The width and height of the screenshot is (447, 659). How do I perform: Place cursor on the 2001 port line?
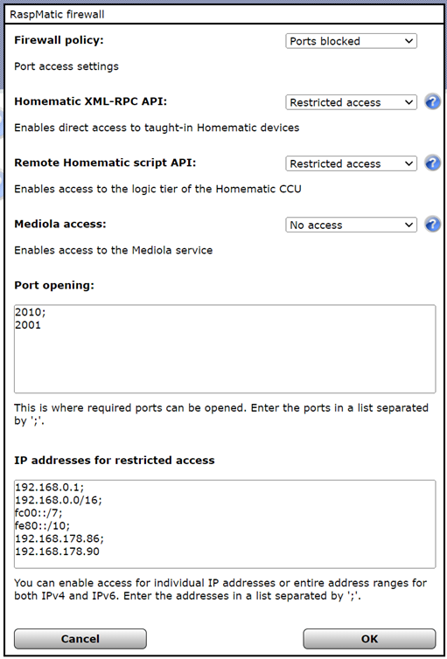click(x=28, y=325)
